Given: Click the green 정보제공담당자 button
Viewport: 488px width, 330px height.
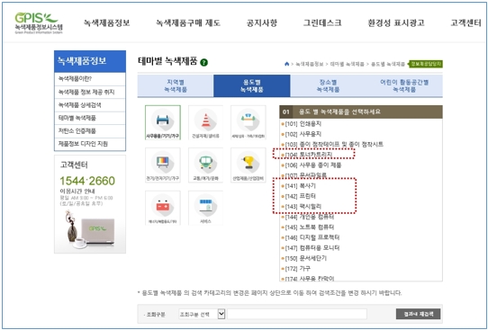Looking at the screenshot, I should point(426,64).
